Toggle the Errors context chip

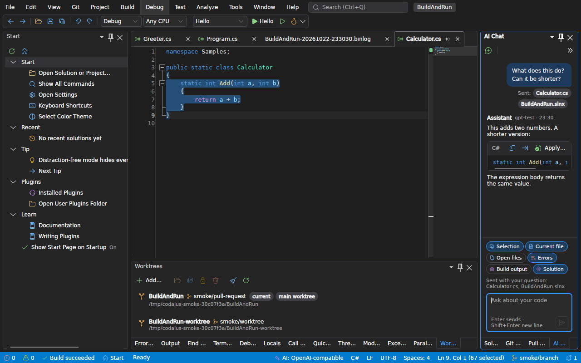click(x=542, y=258)
